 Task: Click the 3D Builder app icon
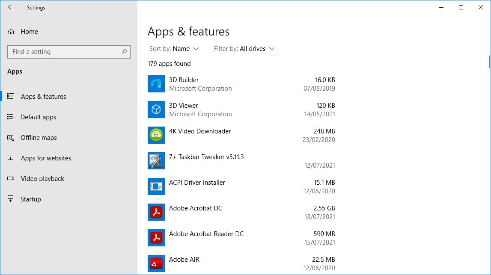tap(156, 84)
